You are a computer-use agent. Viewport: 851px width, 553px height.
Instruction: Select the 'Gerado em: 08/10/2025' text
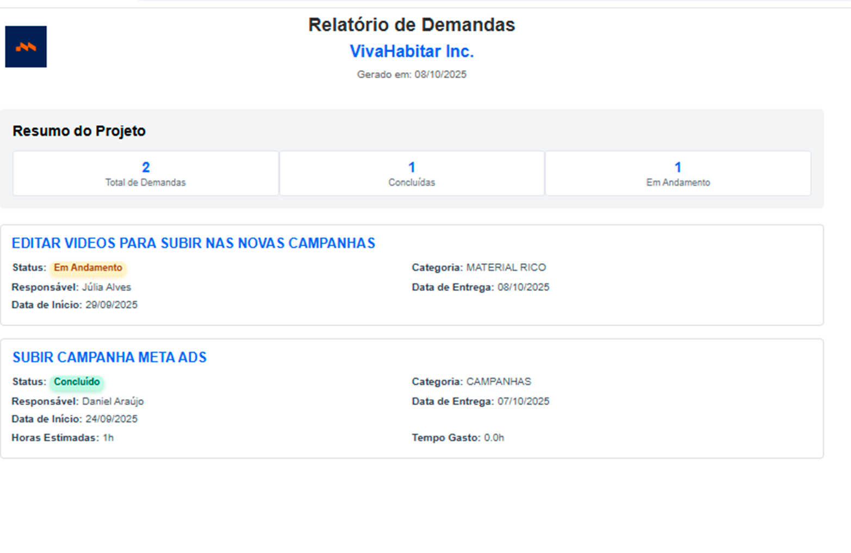pyautogui.click(x=412, y=74)
